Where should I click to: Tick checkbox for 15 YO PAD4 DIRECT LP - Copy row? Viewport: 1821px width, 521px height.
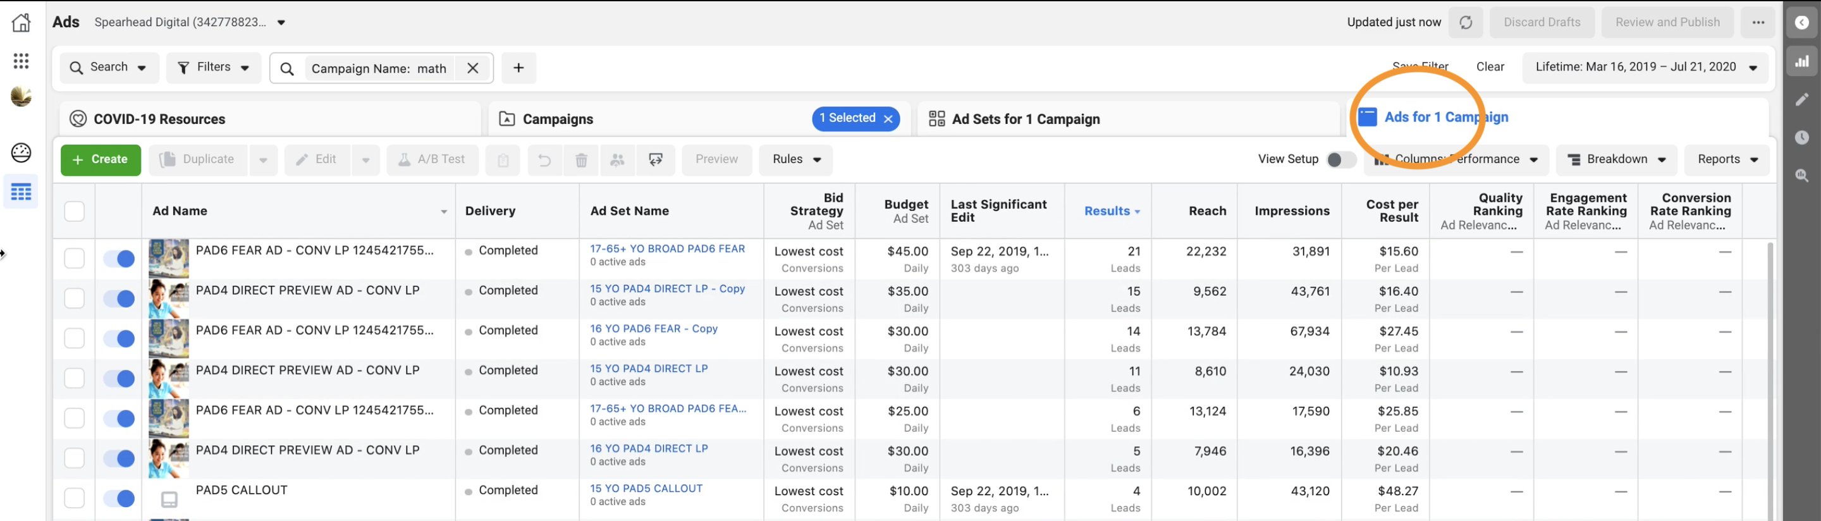pos(74,298)
